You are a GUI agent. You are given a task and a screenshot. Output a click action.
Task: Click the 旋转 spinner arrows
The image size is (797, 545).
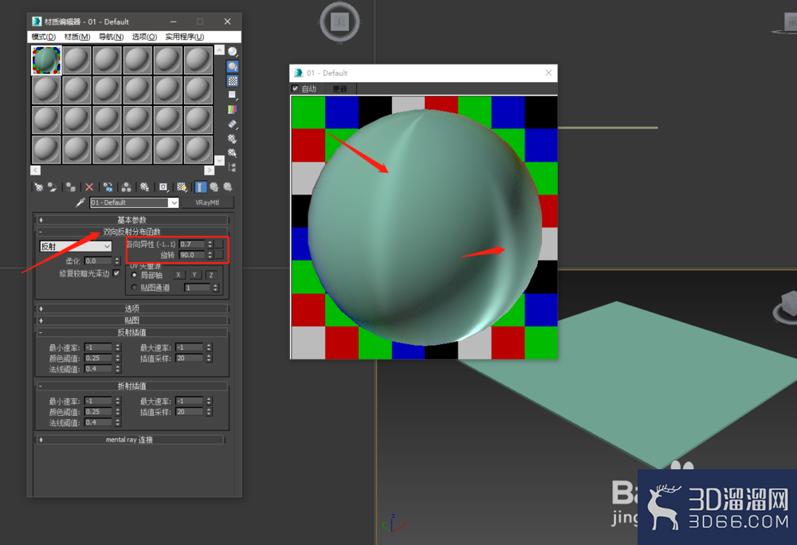click(210, 255)
